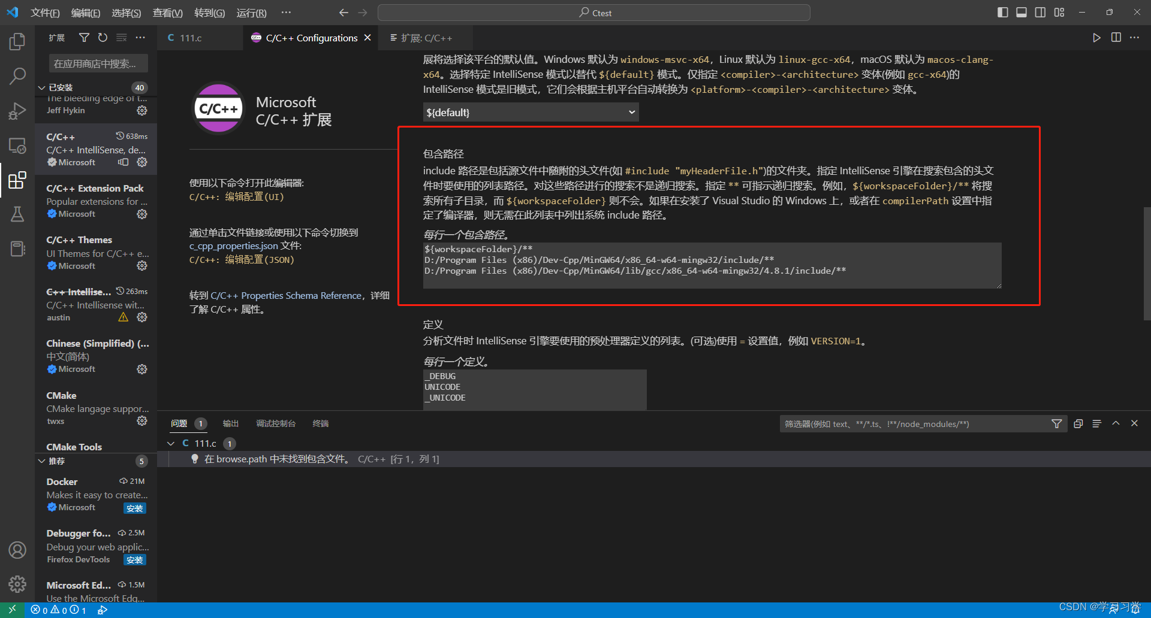Open manage gear for C/C++ Extension Pack
This screenshot has height=618, width=1151.
pos(142,214)
